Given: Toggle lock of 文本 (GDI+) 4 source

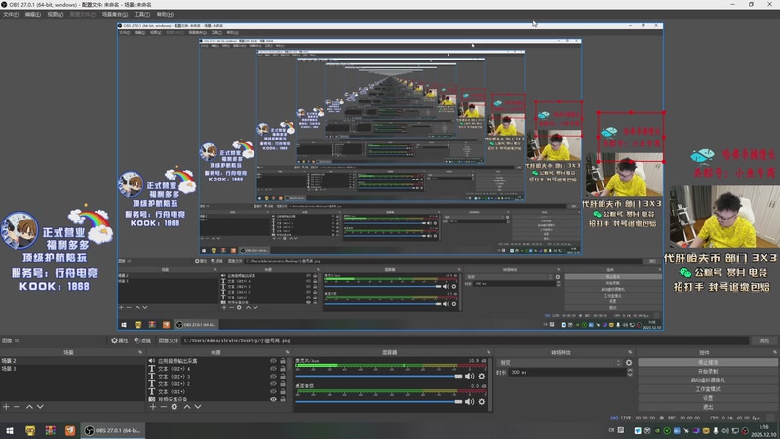Looking at the screenshot, I should pyautogui.click(x=283, y=369).
